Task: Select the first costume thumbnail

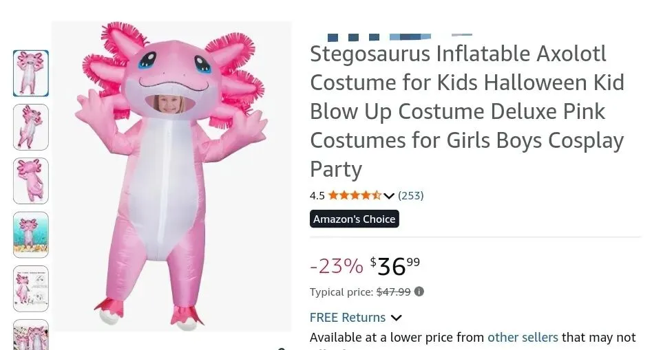Action: pyautogui.click(x=31, y=74)
